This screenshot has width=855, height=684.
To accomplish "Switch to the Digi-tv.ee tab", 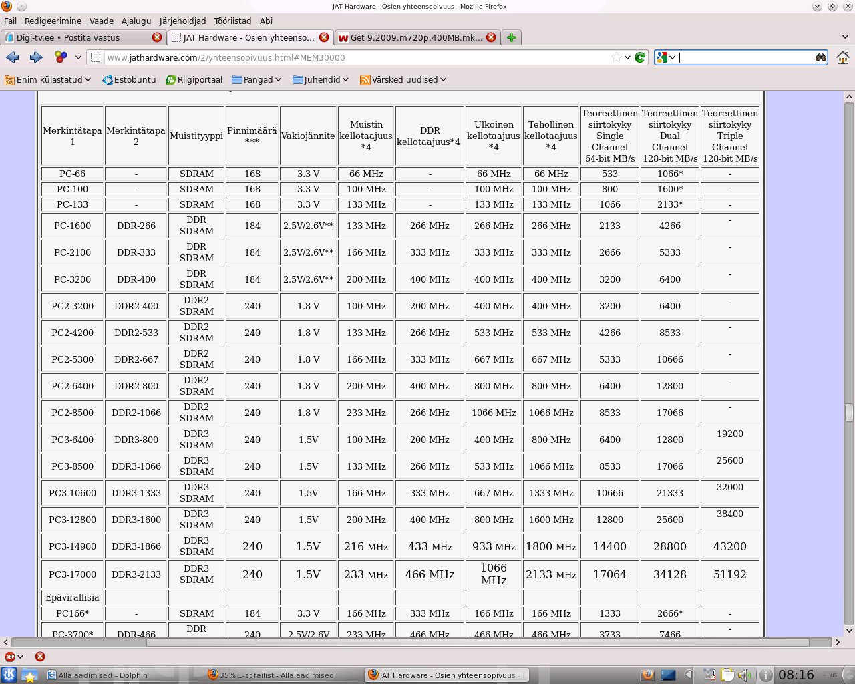I will point(77,37).
